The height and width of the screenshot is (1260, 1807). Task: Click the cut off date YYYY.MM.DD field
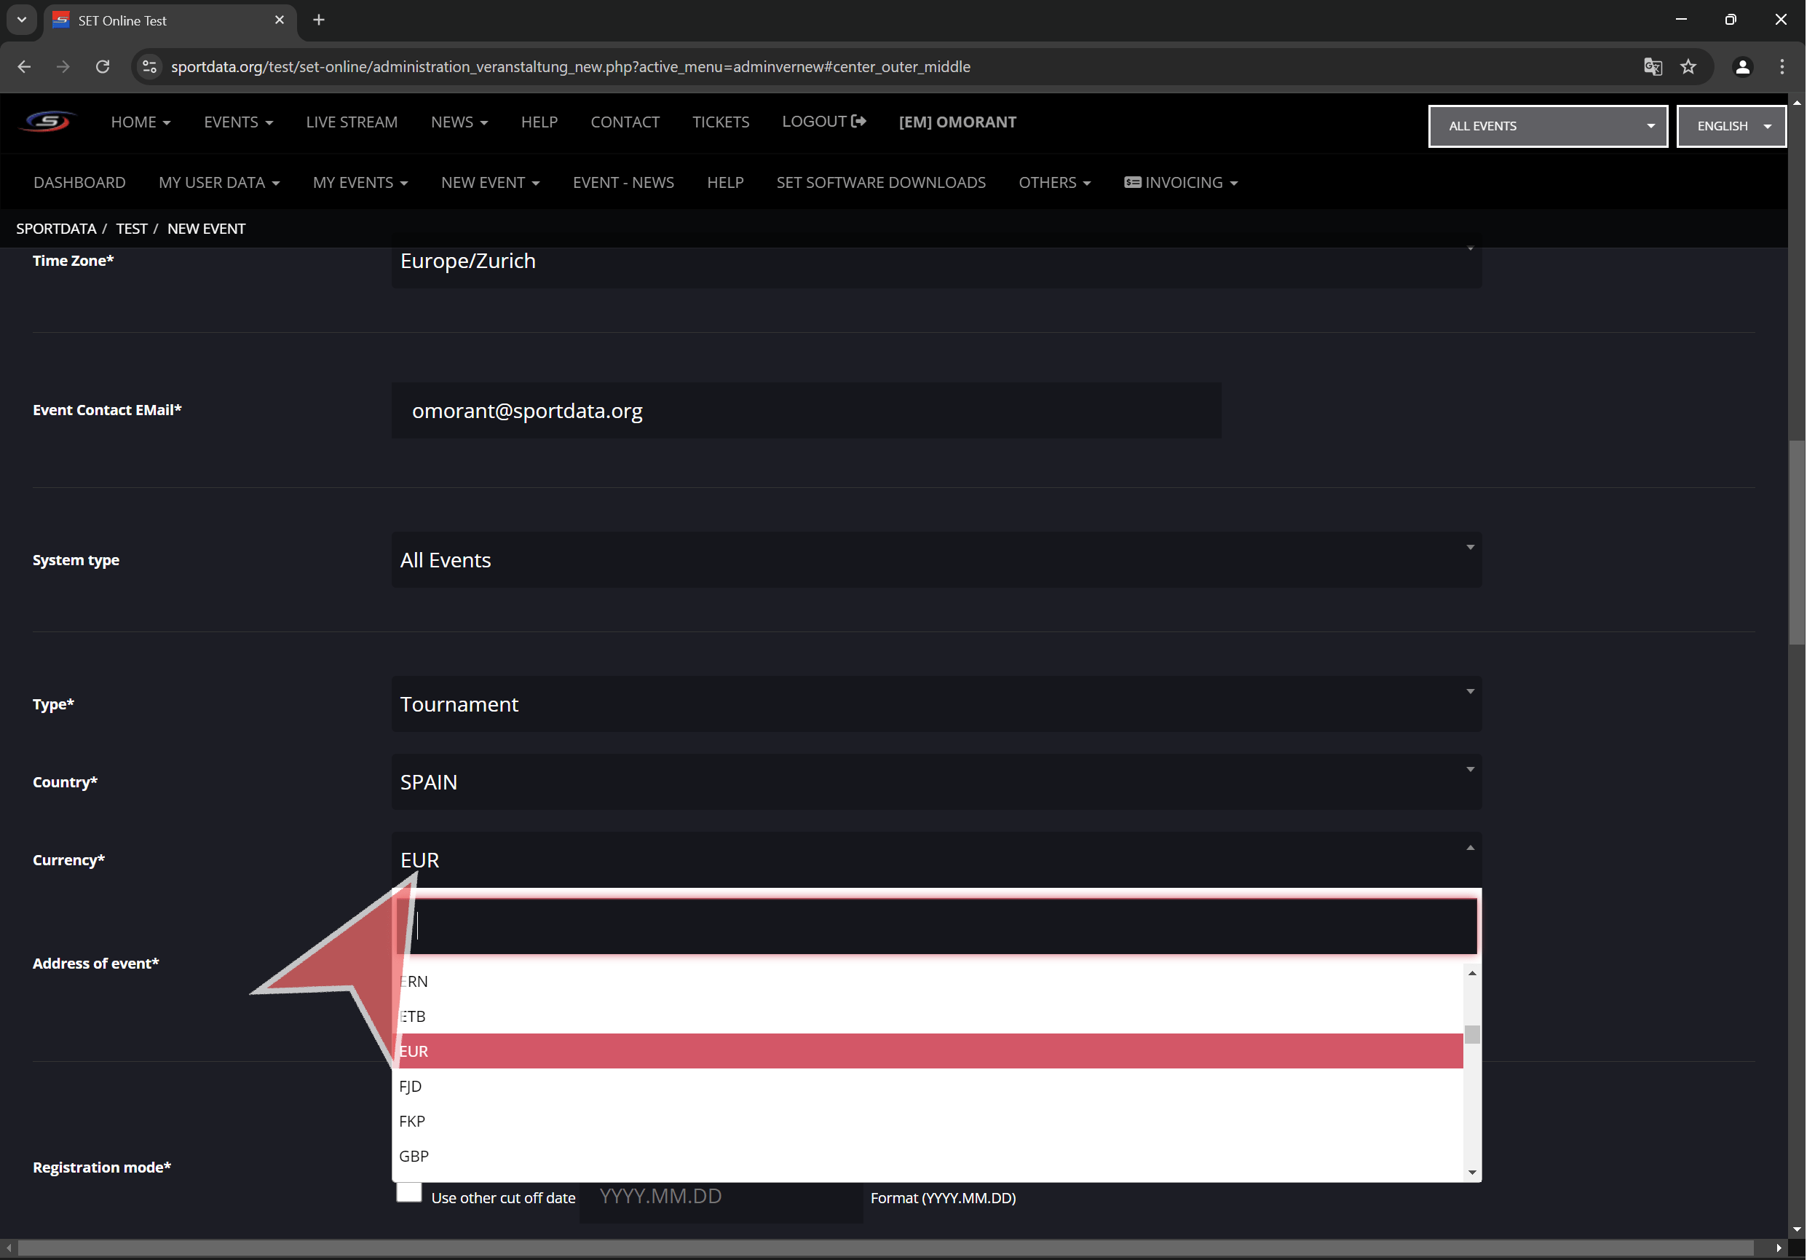point(720,1196)
